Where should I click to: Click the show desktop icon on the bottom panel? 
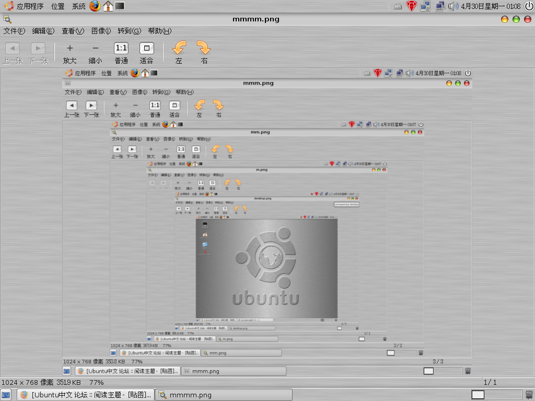(x=6, y=395)
